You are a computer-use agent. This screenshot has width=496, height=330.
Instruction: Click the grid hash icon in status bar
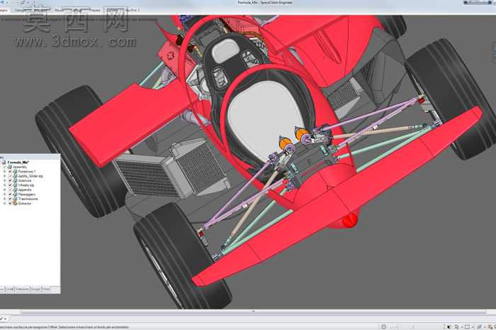coord(480,327)
